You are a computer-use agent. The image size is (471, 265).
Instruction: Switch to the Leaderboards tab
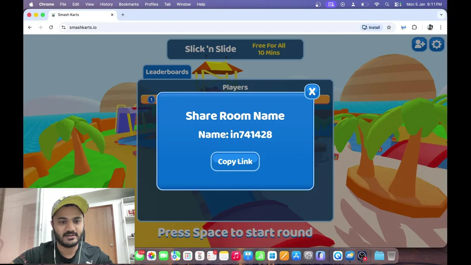click(x=167, y=72)
